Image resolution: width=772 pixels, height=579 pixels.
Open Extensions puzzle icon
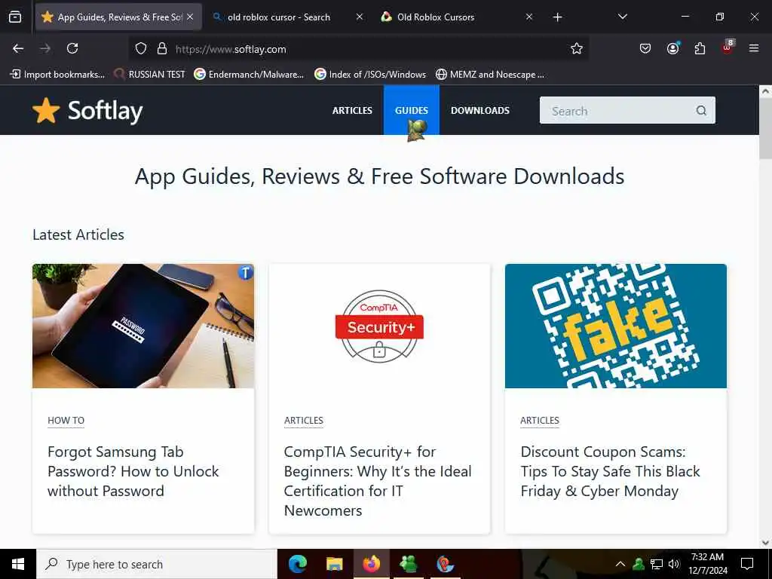tap(700, 48)
